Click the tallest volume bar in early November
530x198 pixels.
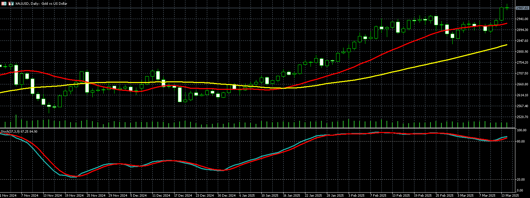16,121
